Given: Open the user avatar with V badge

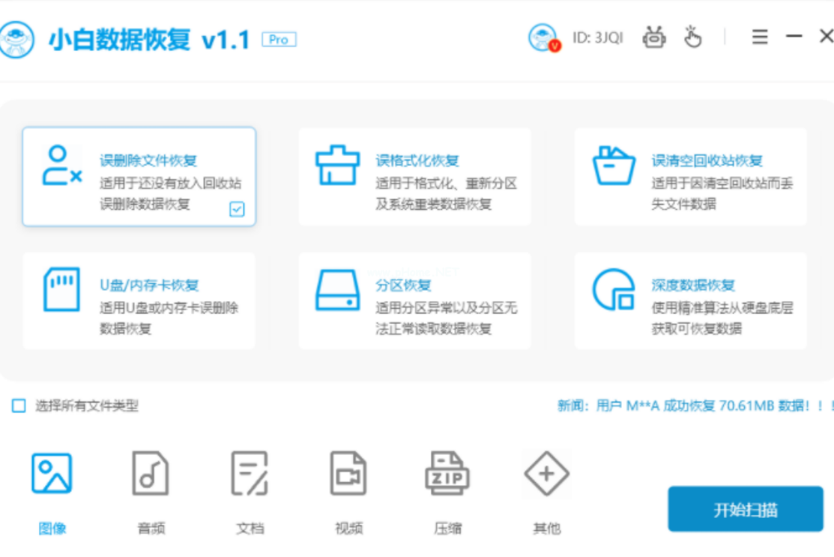Looking at the screenshot, I should [x=544, y=37].
